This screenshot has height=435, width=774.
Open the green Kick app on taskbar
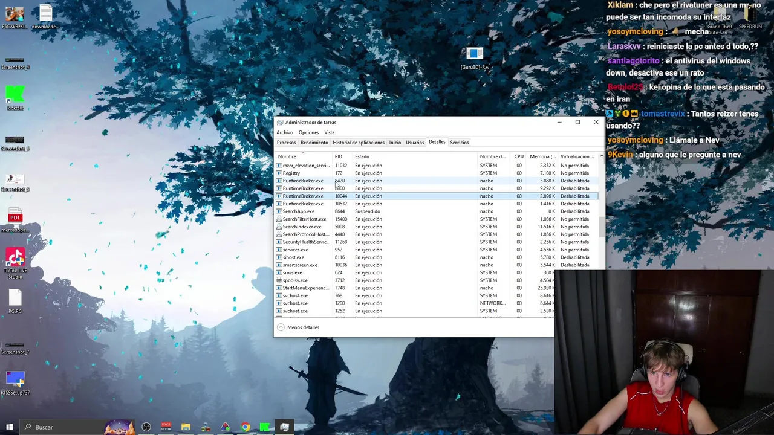[x=264, y=427]
